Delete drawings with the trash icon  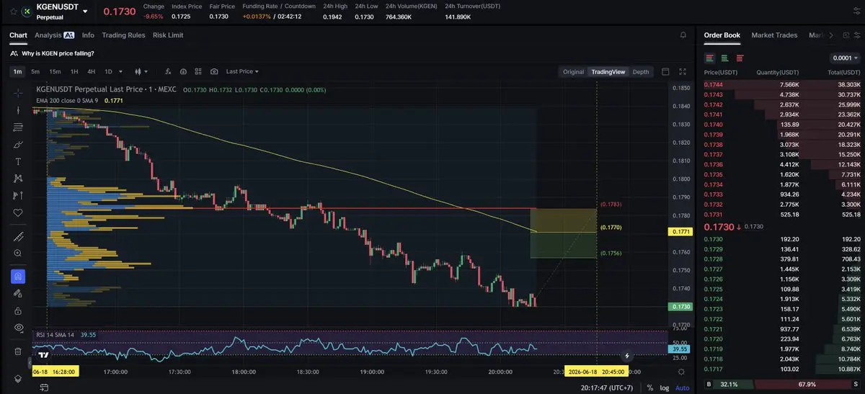tap(18, 352)
